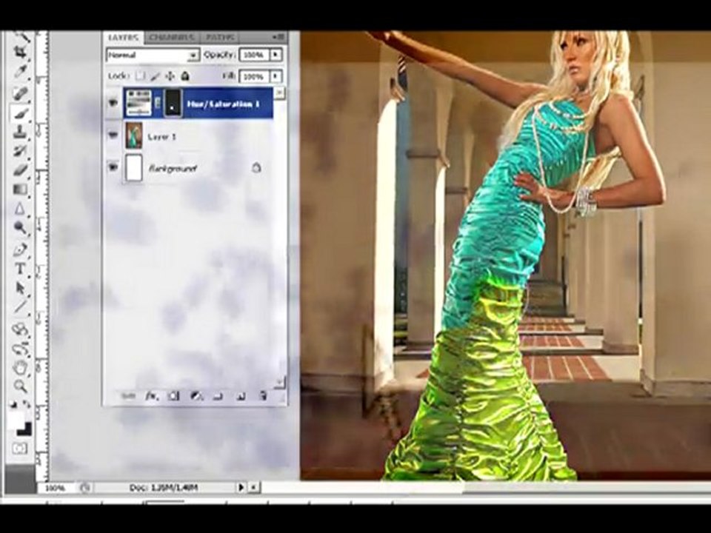Image resolution: width=711 pixels, height=533 pixels.
Task: Click the Fill percentage field
Action: click(x=254, y=76)
